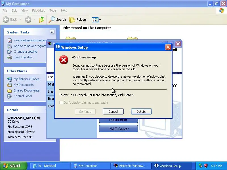Open Control Panel link
Viewport: 227px width, 170px height.
[23, 96]
